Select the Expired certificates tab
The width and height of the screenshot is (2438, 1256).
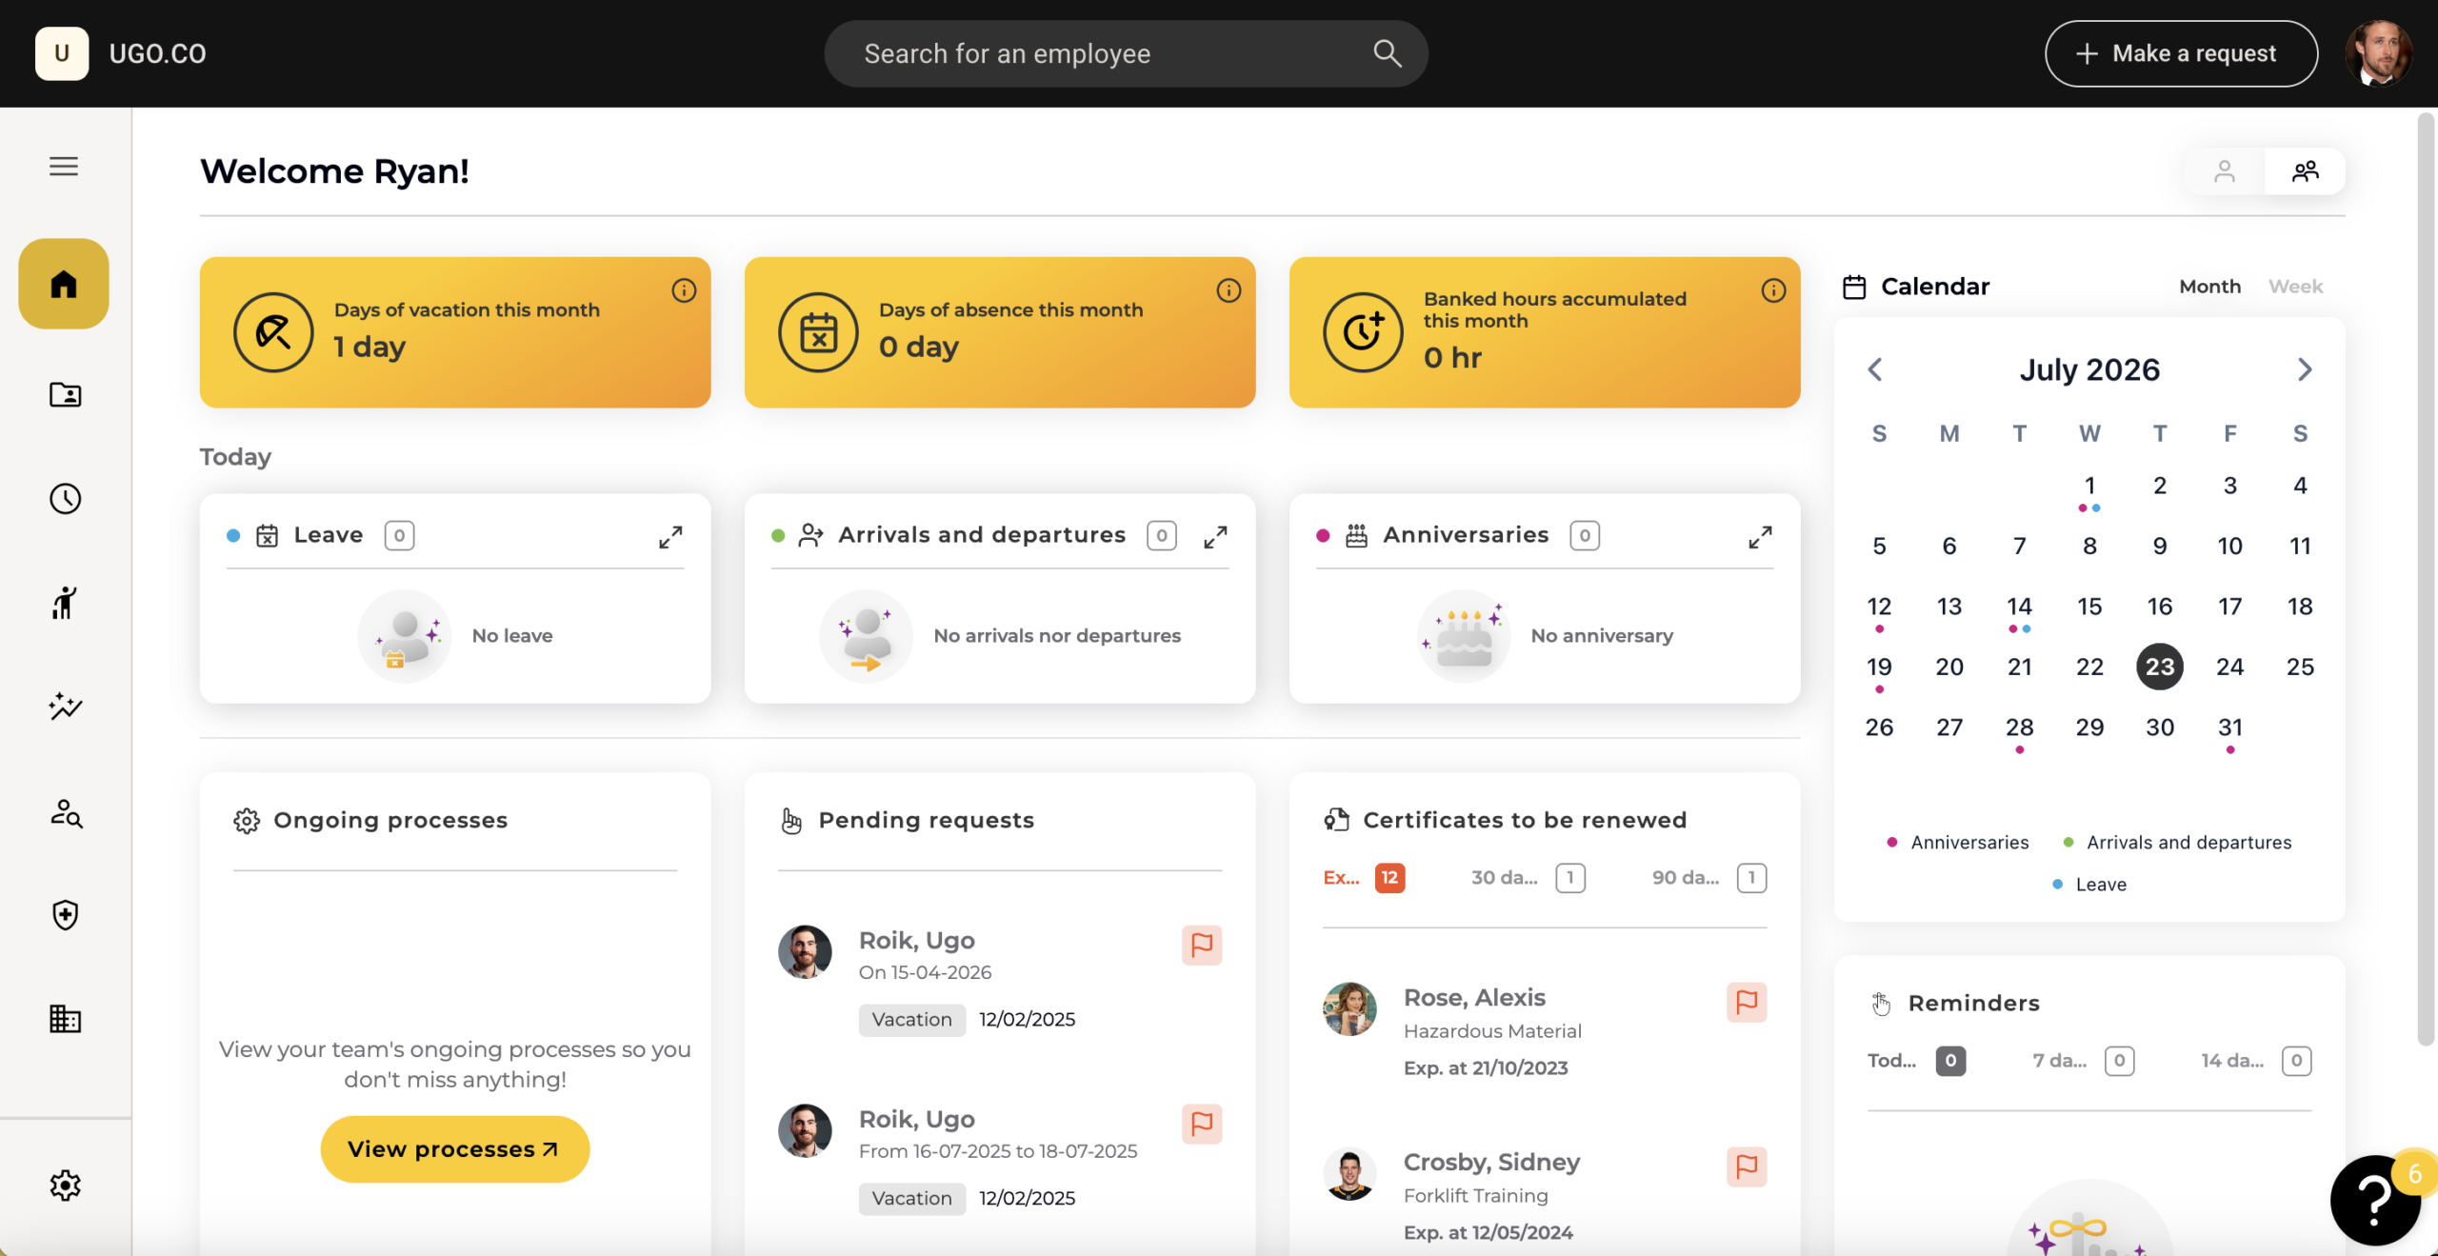[x=1364, y=878]
